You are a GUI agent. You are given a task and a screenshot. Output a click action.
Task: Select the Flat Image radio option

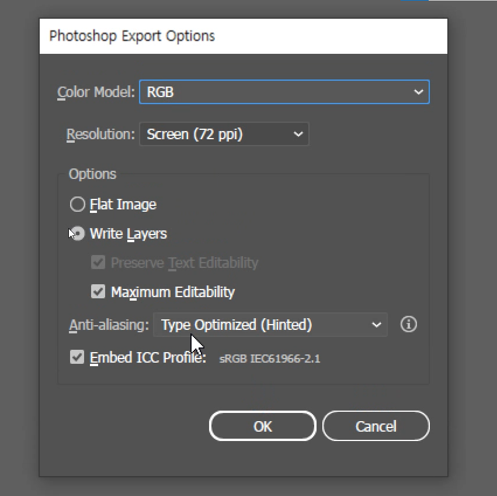tap(78, 204)
